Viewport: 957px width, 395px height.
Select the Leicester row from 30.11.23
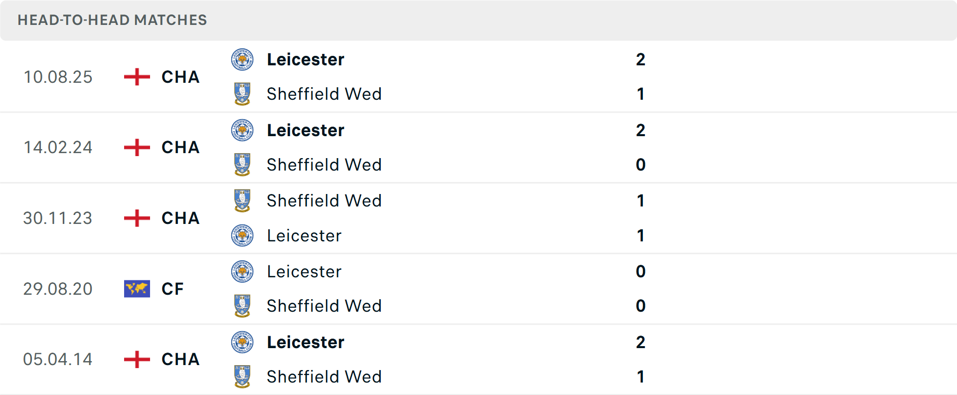coord(305,235)
